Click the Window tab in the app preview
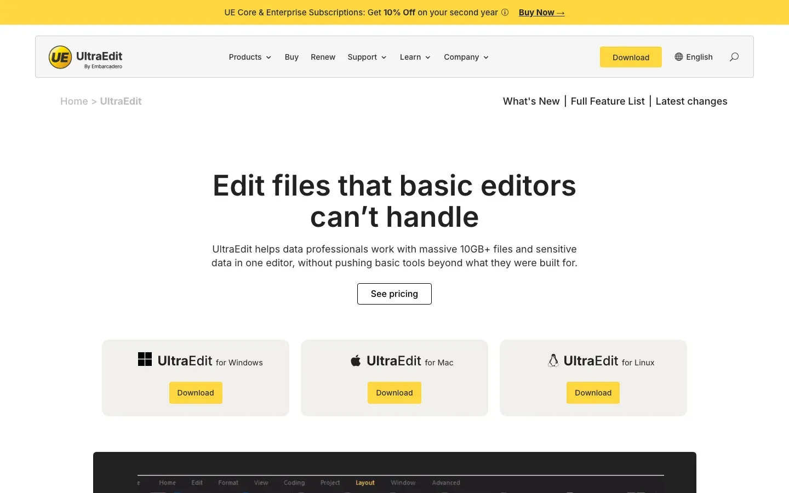 (403, 483)
